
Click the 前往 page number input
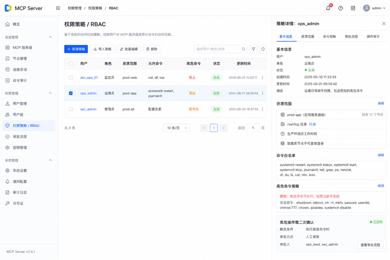pos(253,128)
